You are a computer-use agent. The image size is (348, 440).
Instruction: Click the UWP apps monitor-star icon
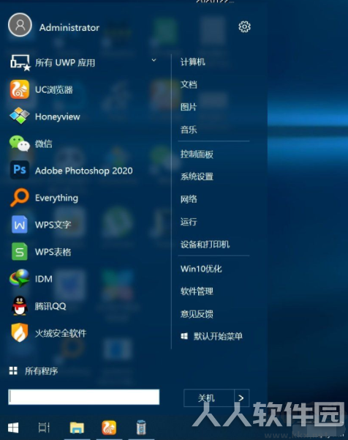tap(20, 62)
